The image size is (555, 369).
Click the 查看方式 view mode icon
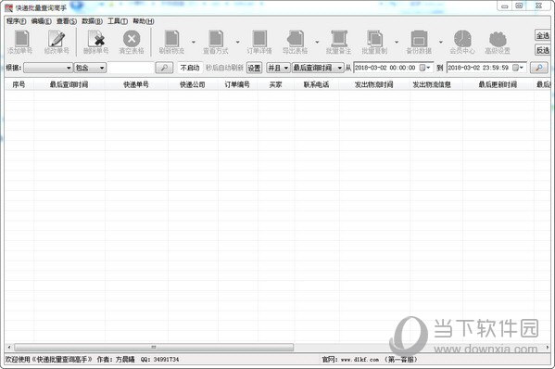coord(216,39)
